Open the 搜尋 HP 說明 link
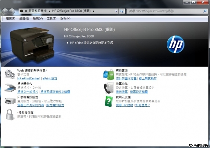The image size is (210, 148). 124,105
